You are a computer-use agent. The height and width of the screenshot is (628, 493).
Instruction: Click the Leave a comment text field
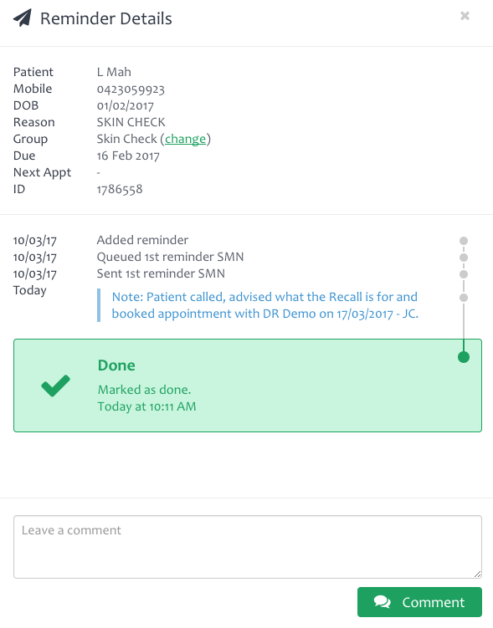tap(248, 547)
